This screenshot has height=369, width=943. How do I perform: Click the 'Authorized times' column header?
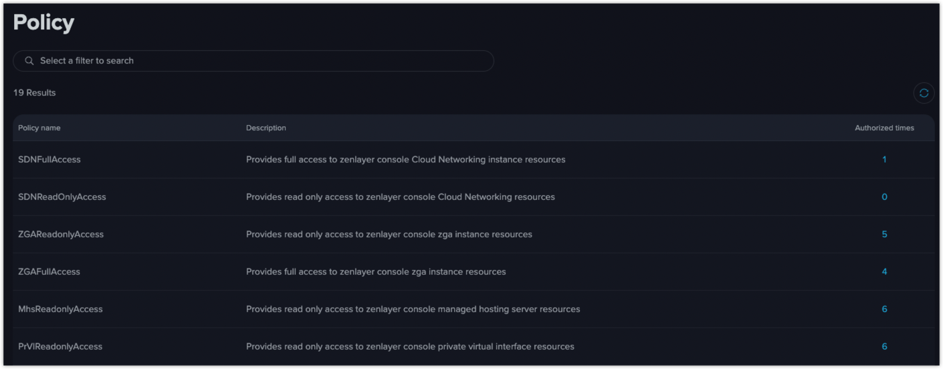(884, 128)
